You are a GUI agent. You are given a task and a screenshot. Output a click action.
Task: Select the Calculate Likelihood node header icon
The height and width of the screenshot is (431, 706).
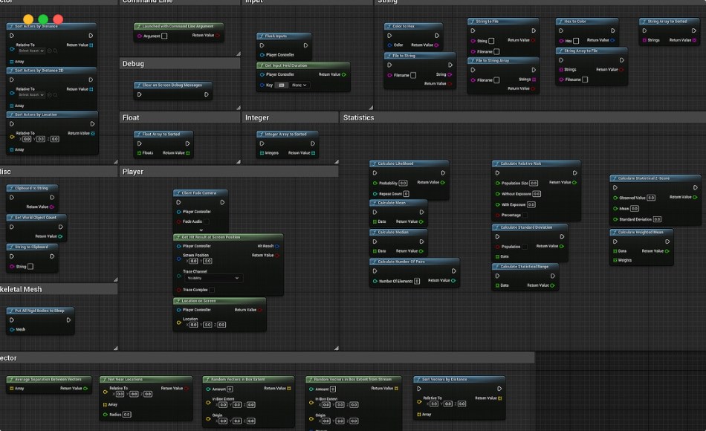pos(376,163)
